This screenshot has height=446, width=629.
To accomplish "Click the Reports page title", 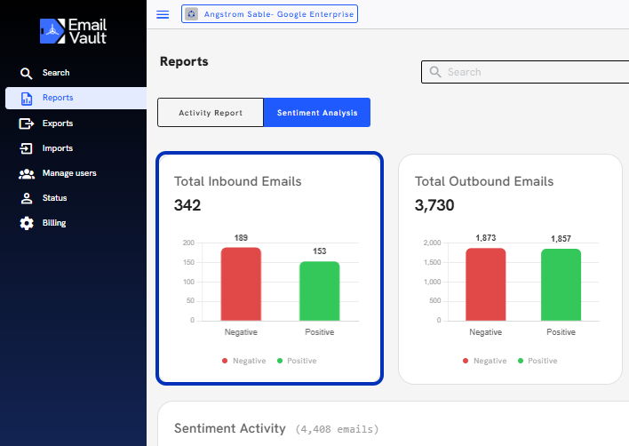I will click(184, 61).
